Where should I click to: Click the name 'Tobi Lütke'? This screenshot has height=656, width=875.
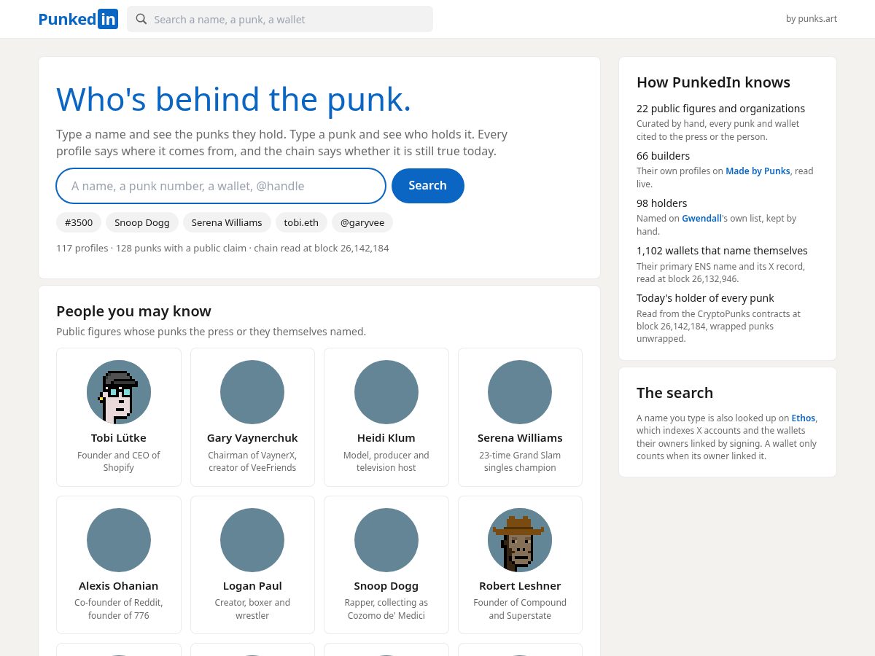click(119, 438)
